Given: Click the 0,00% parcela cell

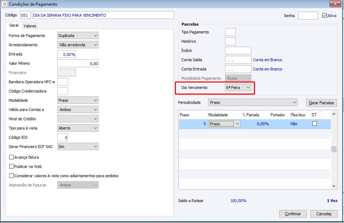Looking at the screenshot, I should tap(255, 124).
